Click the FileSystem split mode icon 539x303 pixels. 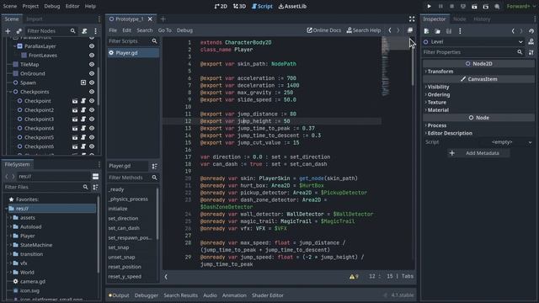[95, 176]
